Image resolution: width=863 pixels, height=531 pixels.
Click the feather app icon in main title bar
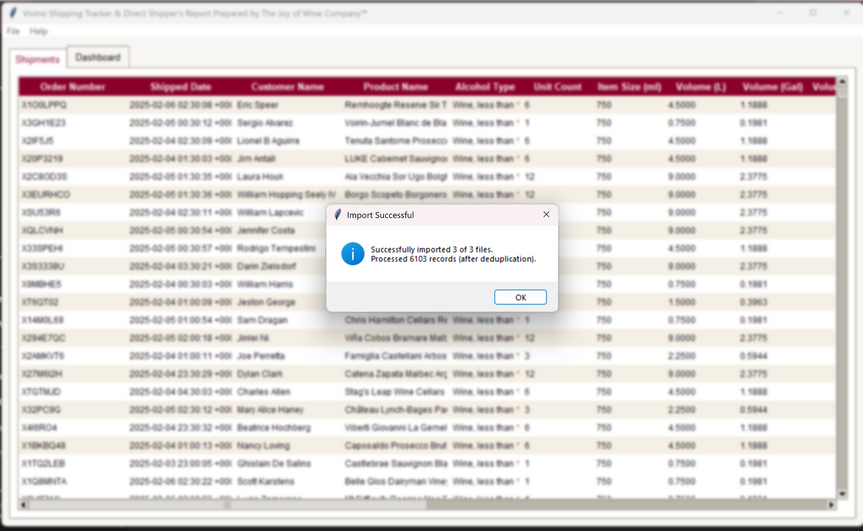pyautogui.click(x=13, y=13)
